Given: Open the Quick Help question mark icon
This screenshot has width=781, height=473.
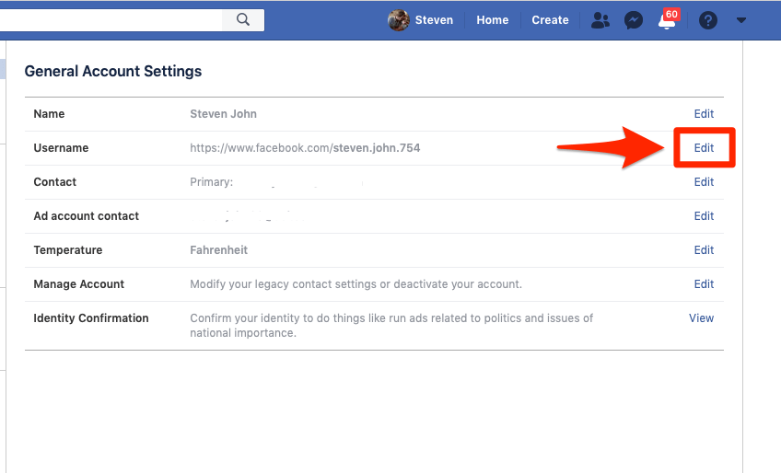Looking at the screenshot, I should [707, 20].
